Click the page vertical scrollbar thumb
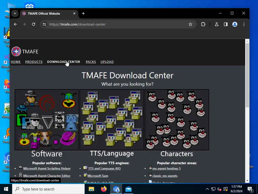 (247, 75)
